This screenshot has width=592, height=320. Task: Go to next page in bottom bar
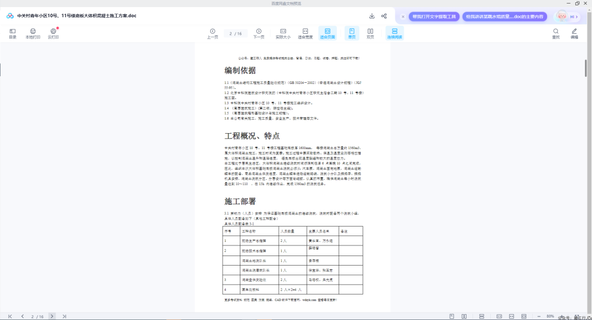[x=52, y=316]
